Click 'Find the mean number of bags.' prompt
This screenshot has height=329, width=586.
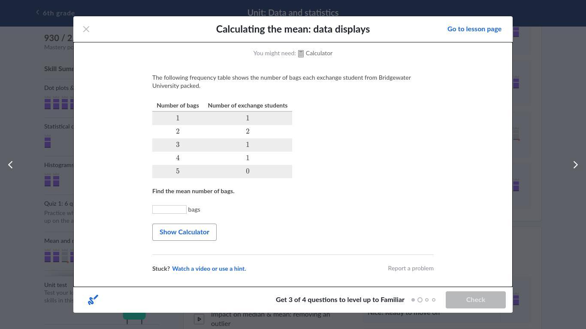click(x=193, y=191)
